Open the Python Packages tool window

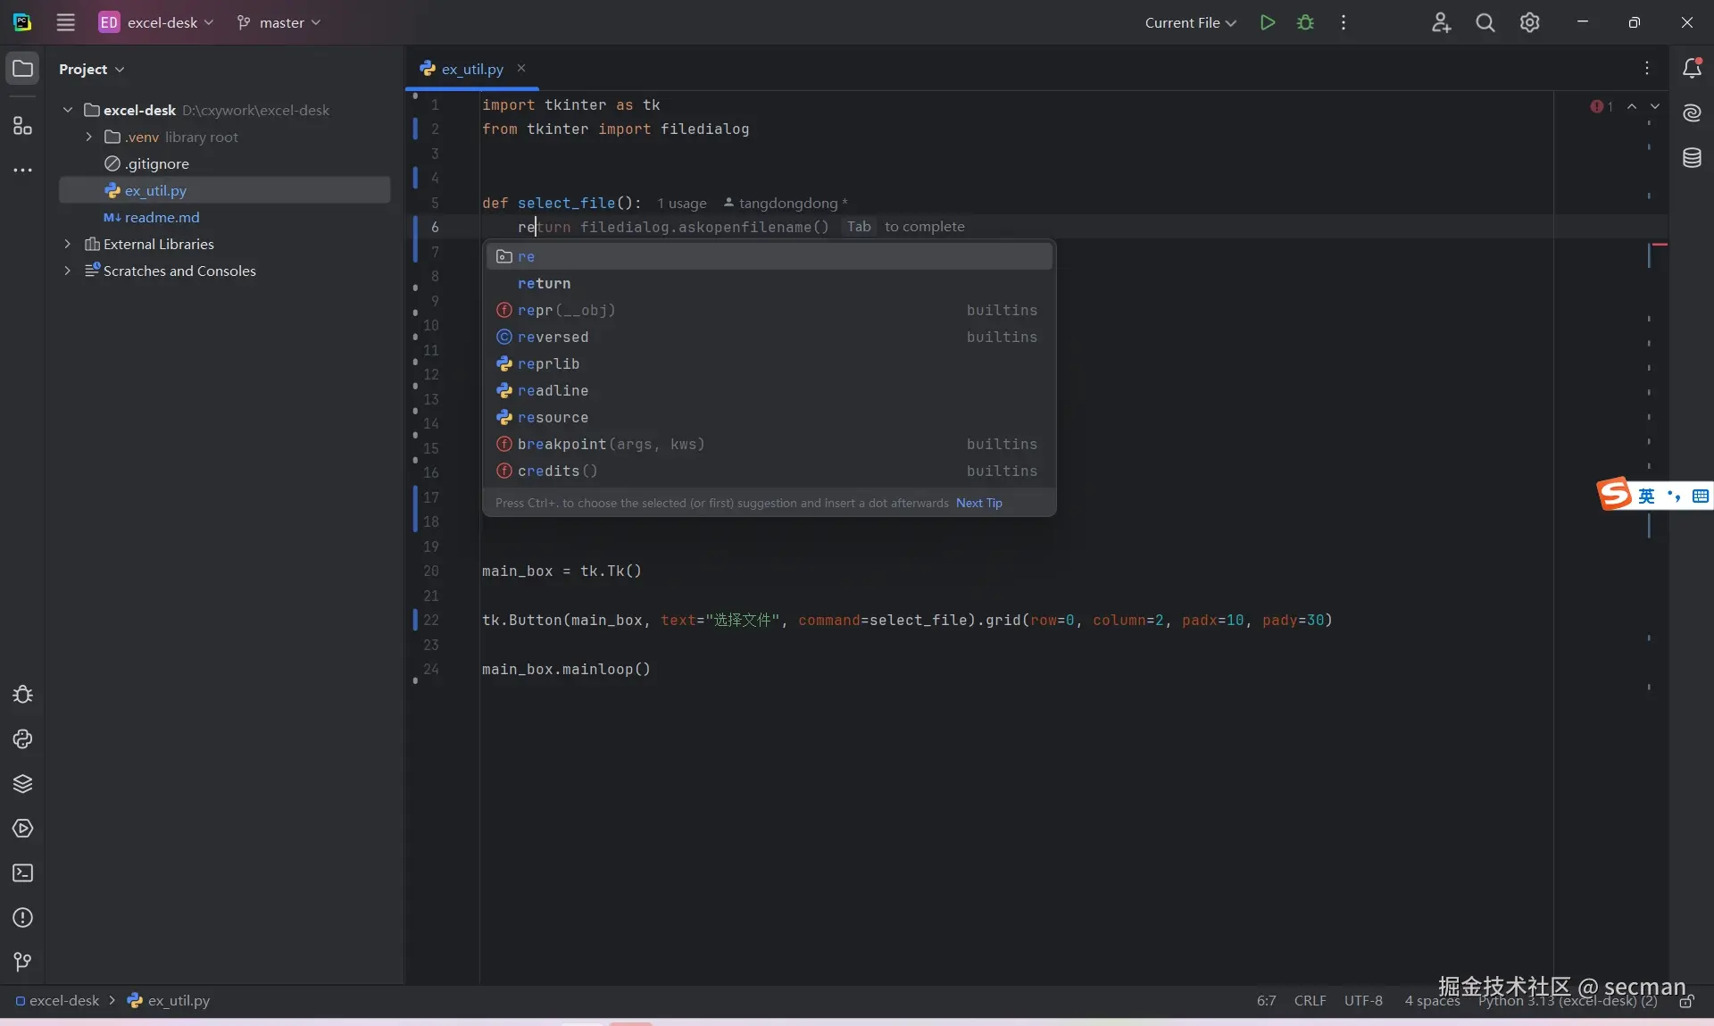pos(22,784)
